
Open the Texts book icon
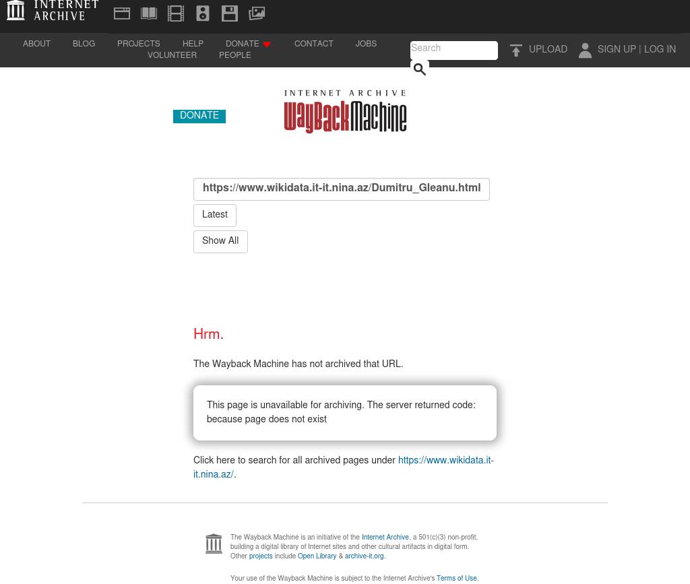[x=149, y=13]
